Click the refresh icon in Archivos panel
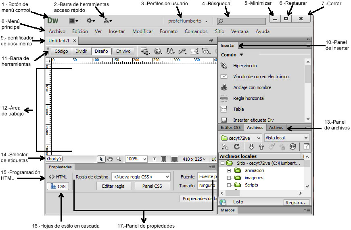This screenshot has width=351, height=230. [237, 147]
